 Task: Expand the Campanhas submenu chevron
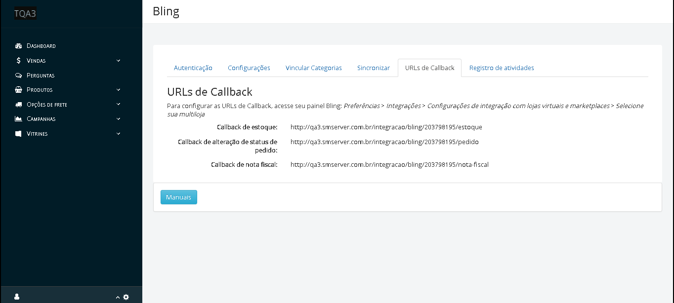pyautogui.click(x=118, y=119)
